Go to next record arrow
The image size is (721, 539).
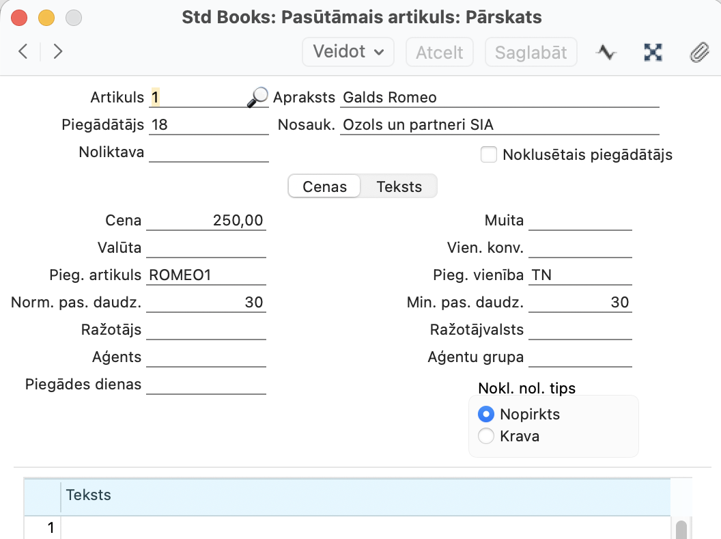[x=58, y=51]
